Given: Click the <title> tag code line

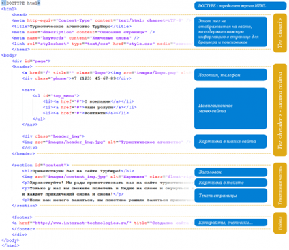Looking at the screenshot, I should click(72, 27).
